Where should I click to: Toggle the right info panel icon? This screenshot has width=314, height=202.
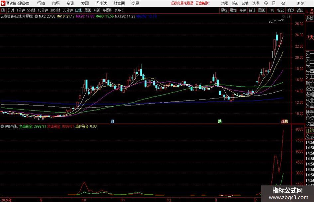click(x=288, y=17)
